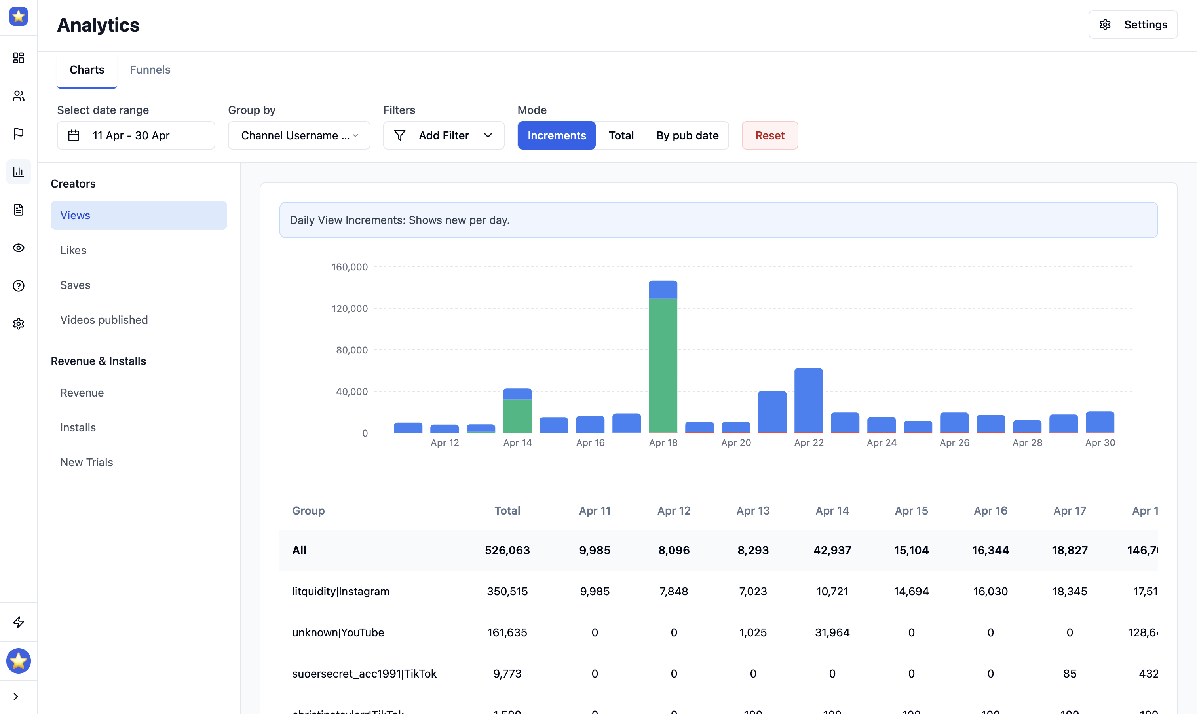Click the Daily View Increments info banner
Image resolution: width=1197 pixels, height=714 pixels.
pos(718,220)
